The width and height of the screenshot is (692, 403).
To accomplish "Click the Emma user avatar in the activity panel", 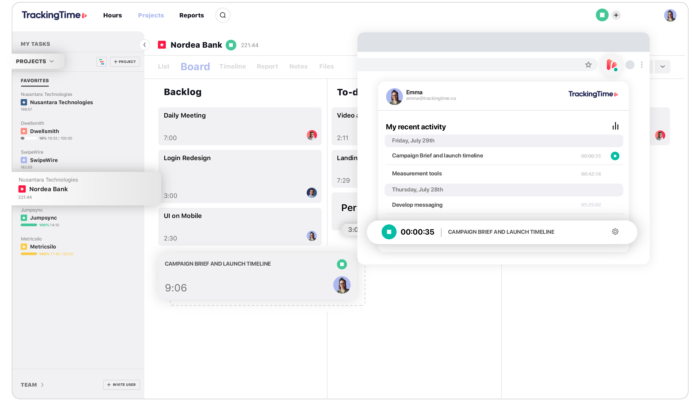I will pos(394,95).
